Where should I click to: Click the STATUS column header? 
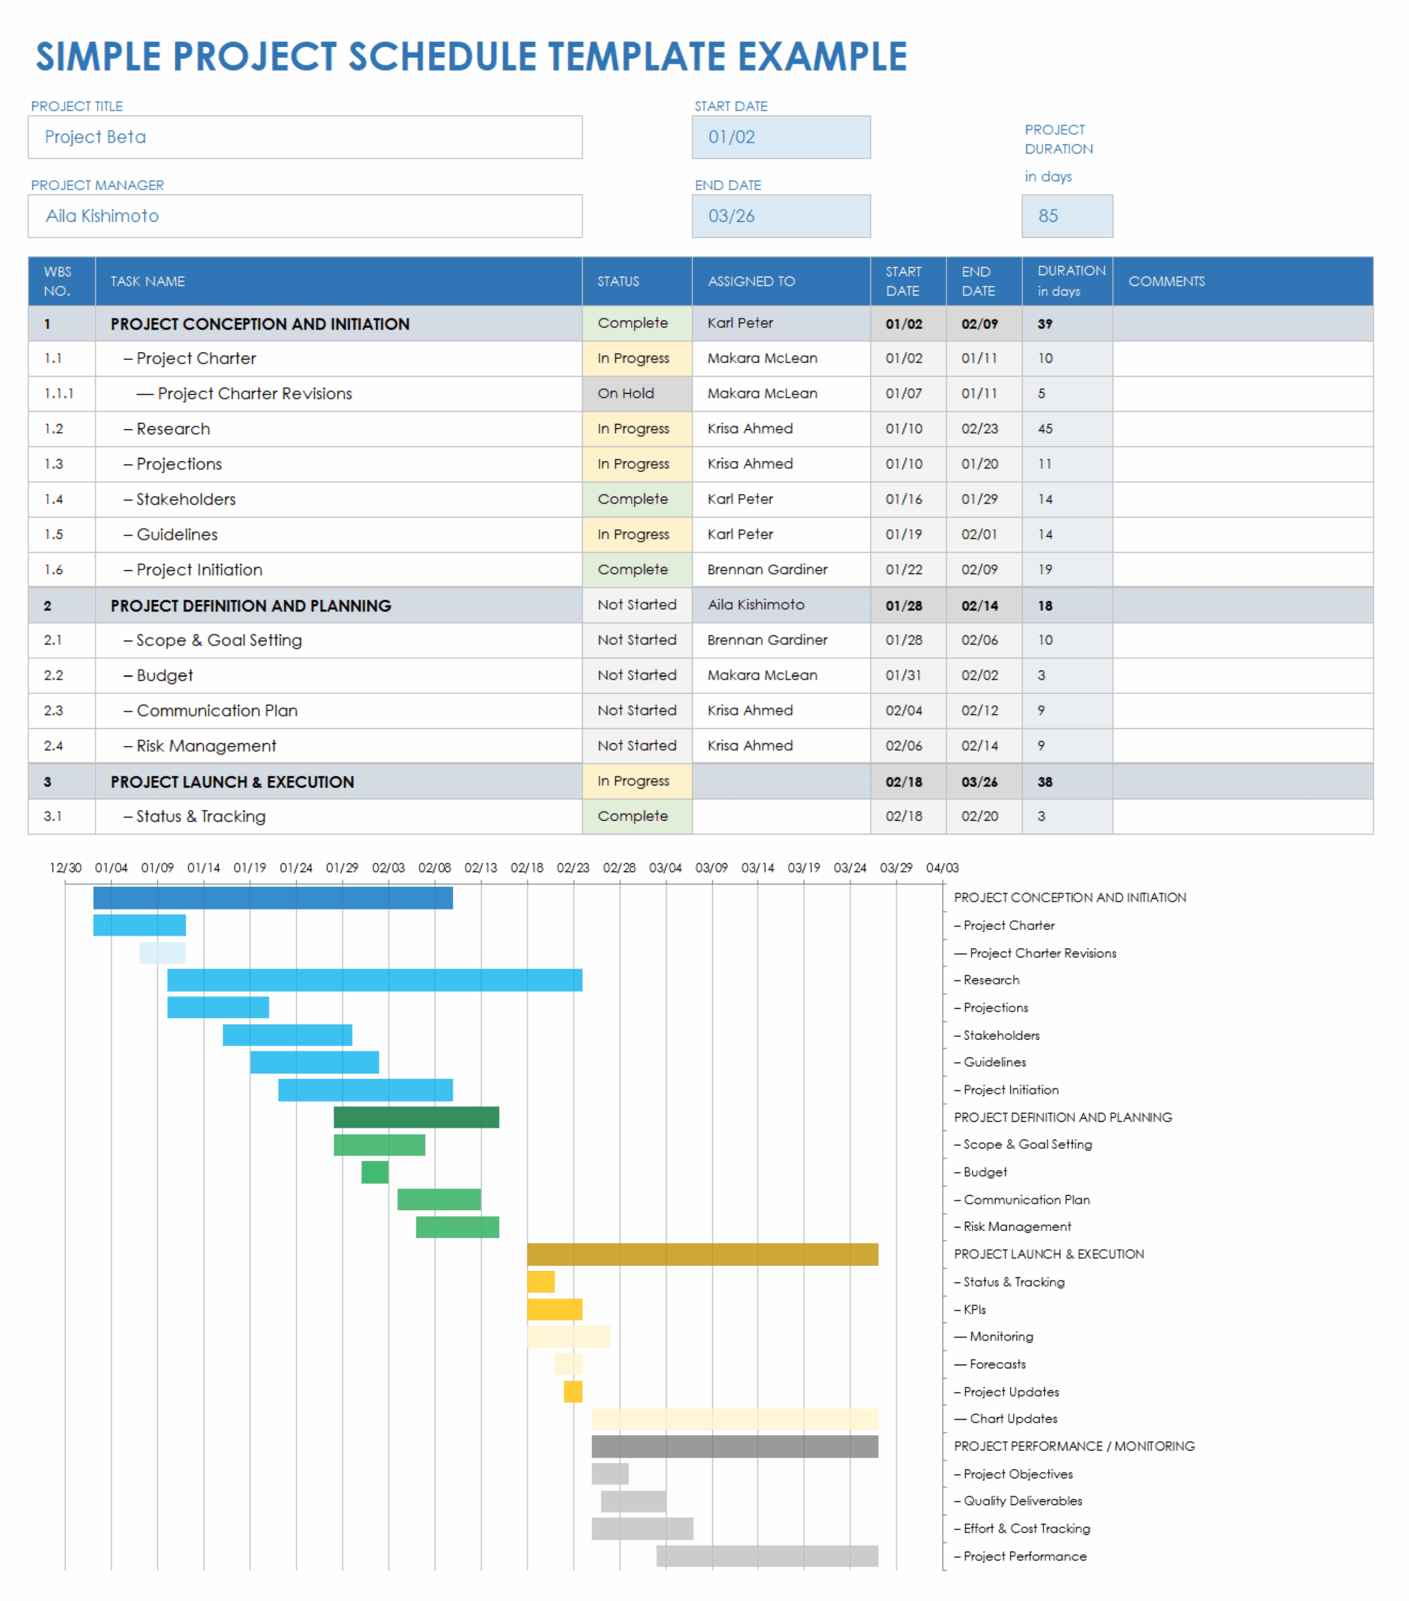[x=618, y=281]
